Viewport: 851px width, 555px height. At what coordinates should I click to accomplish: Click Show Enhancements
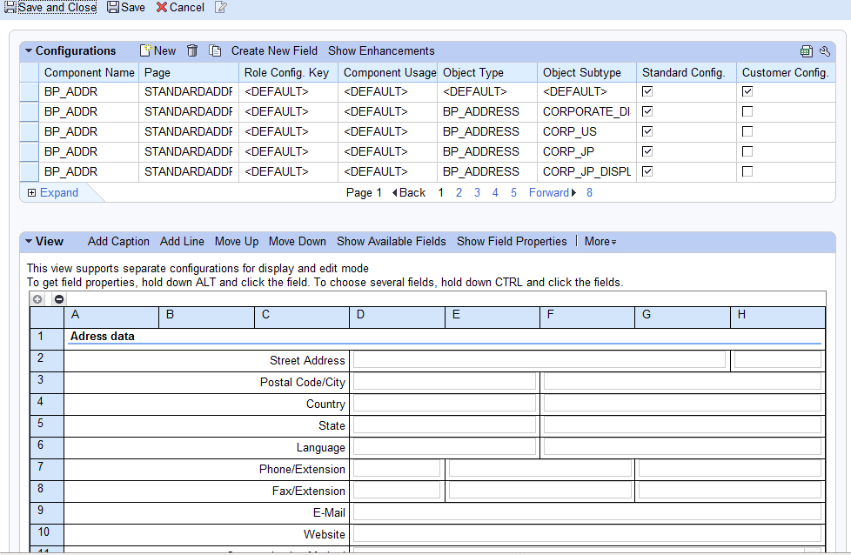[381, 50]
